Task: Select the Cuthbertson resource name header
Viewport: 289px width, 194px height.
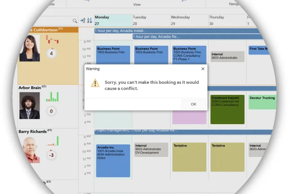Action: (53, 30)
